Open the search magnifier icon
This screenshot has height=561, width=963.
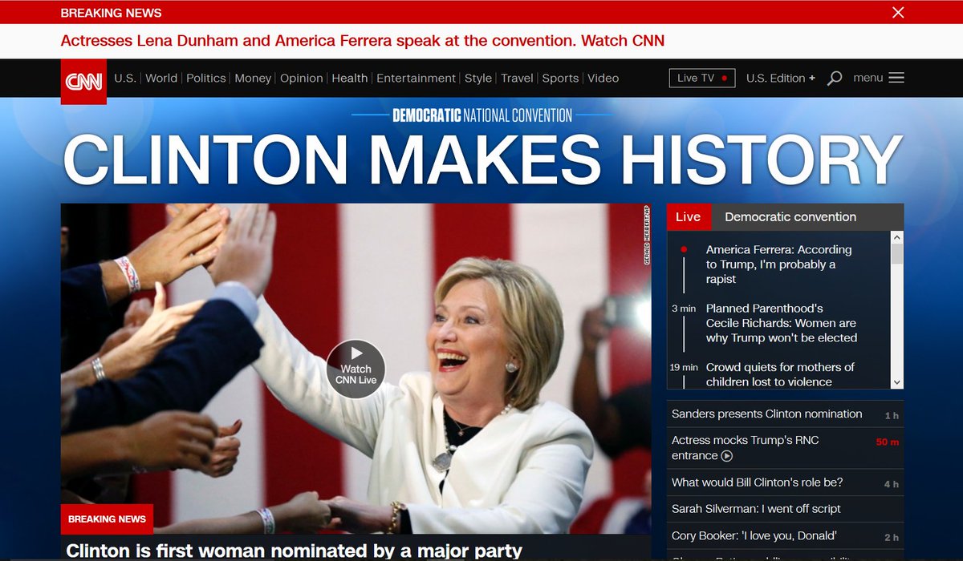point(835,79)
